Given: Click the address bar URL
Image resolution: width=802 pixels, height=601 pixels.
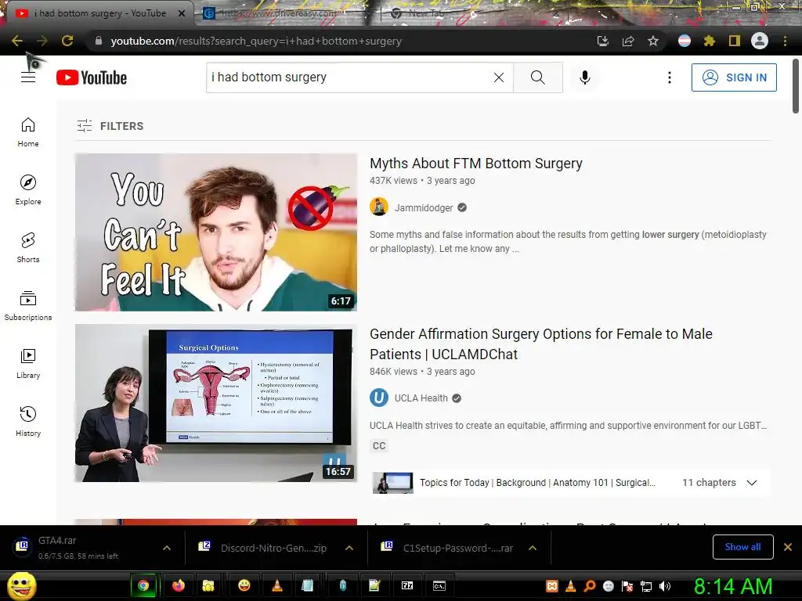Looking at the screenshot, I should 256,41.
